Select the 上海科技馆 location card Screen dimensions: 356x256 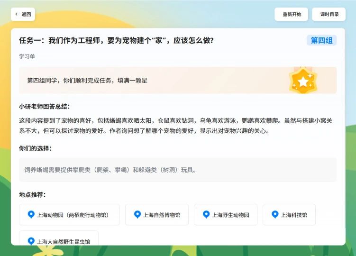point(289,215)
